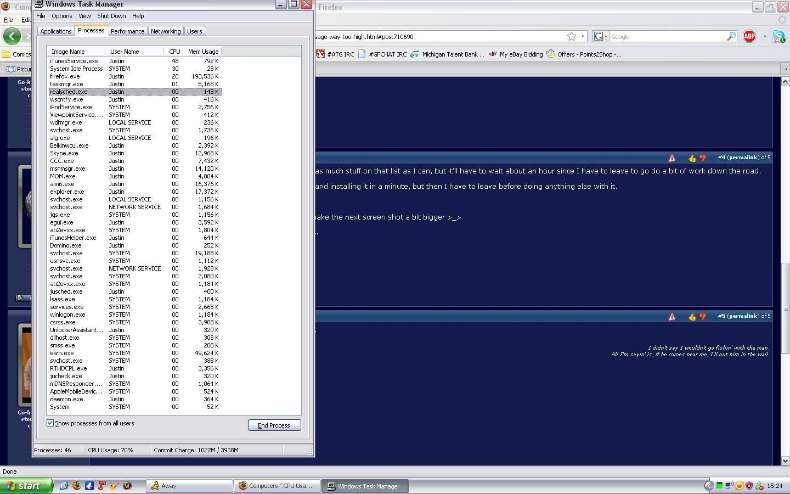Give thumbs down to post #4
This screenshot has width=790, height=494.
click(x=702, y=158)
